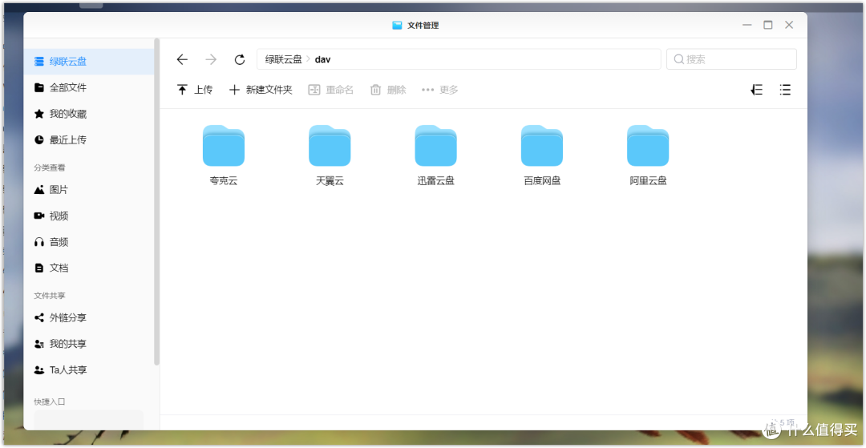Click the 上传 upload button
The width and height of the screenshot is (866, 448).
tap(194, 90)
